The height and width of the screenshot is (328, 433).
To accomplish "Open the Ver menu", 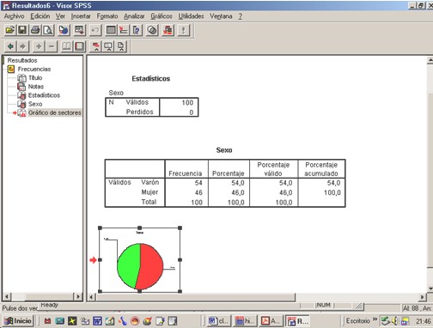I will tap(60, 16).
